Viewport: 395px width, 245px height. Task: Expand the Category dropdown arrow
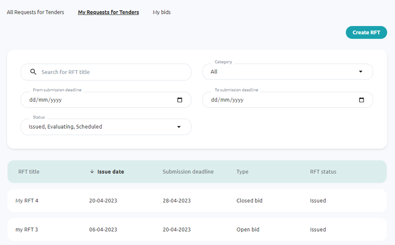[x=361, y=72]
